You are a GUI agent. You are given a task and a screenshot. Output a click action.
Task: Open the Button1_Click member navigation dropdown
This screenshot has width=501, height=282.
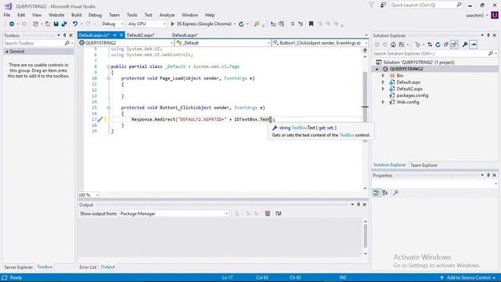320,43
